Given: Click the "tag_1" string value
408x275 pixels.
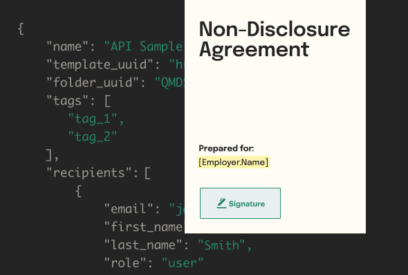Looking at the screenshot, I should 93,119.
